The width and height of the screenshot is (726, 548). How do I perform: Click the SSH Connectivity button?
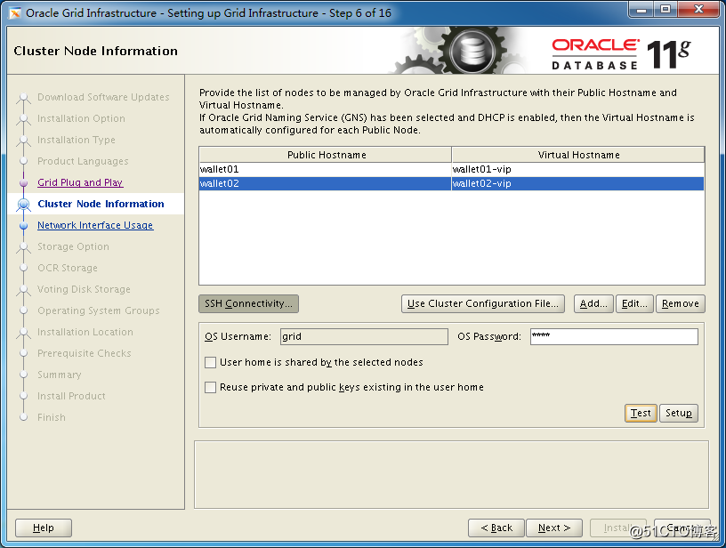click(248, 303)
